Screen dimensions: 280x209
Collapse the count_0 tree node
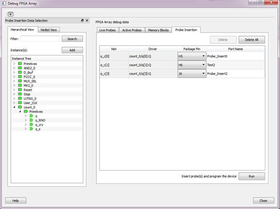point(14,107)
